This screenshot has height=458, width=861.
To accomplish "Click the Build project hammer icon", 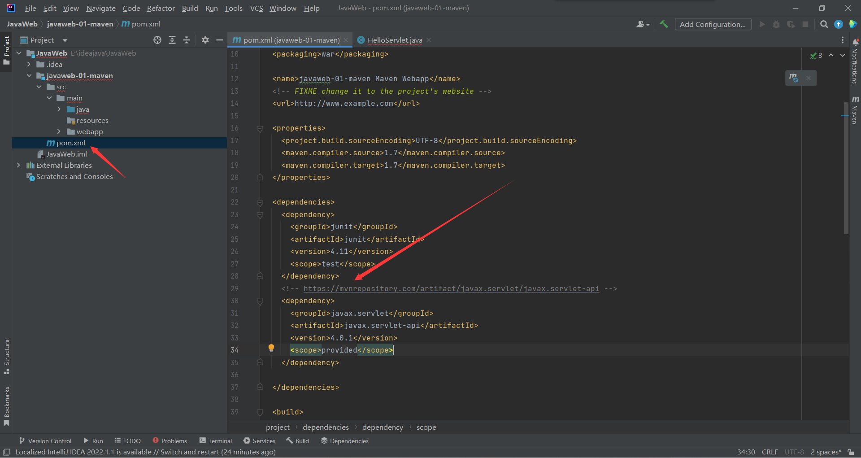I will coord(664,24).
